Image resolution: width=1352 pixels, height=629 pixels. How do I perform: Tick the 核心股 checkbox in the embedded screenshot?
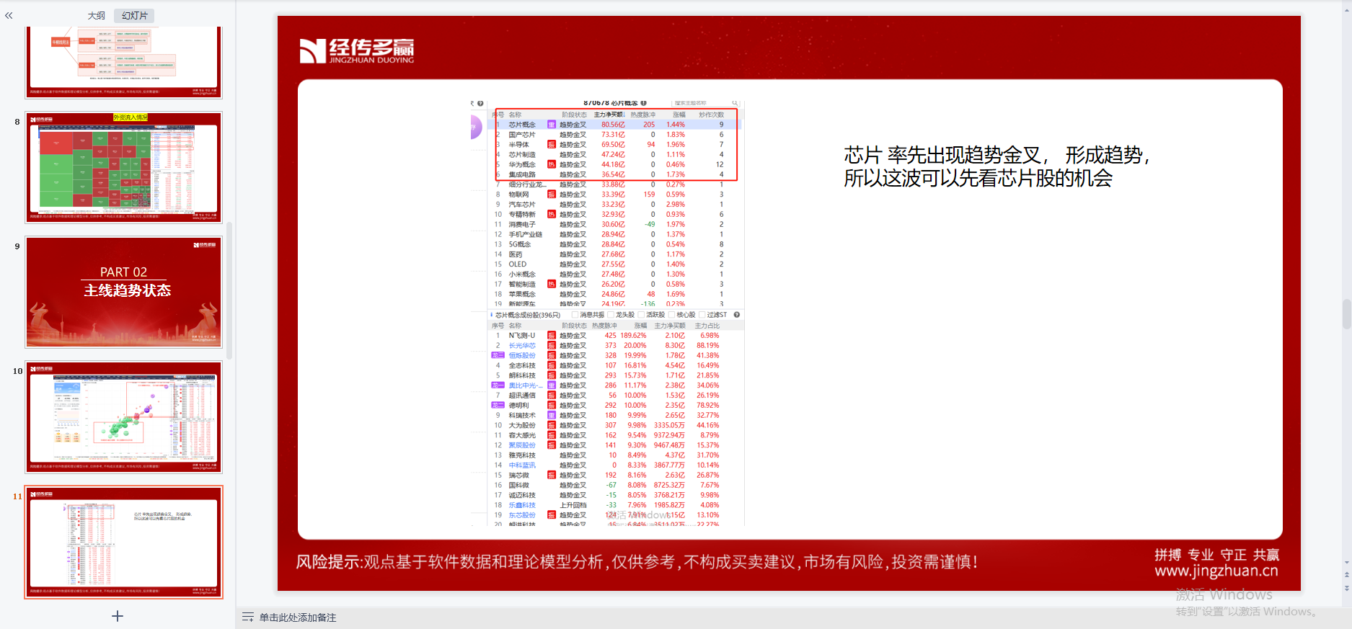(671, 315)
